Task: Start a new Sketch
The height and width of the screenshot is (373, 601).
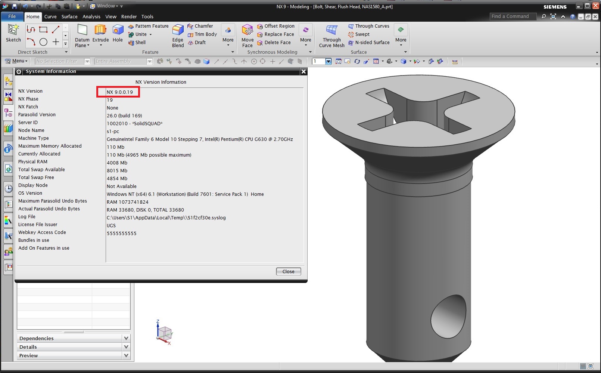Action: [x=13, y=33]
